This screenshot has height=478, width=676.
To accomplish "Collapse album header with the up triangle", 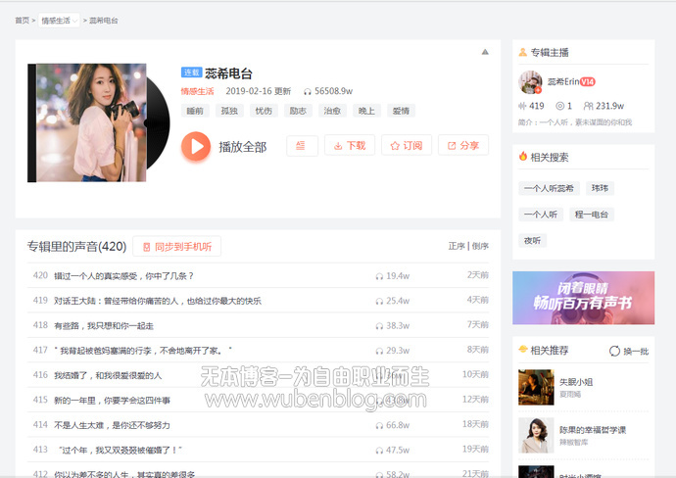I will pos(485,52).
